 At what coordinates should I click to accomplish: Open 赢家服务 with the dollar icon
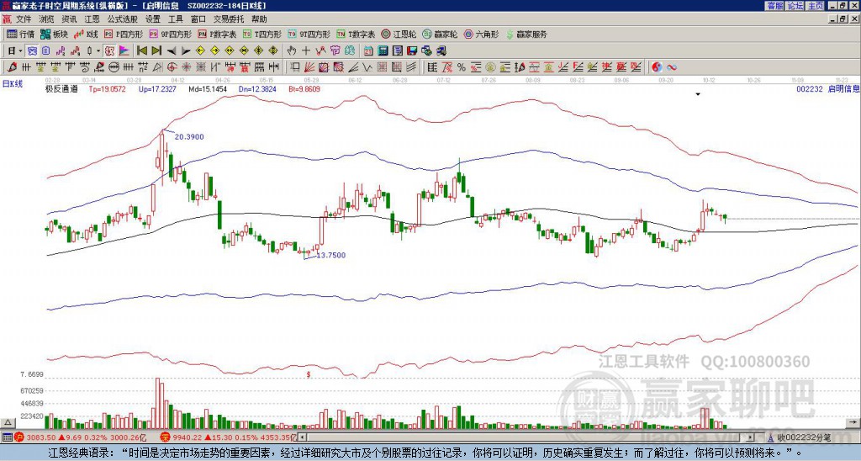[x=526, y=34]
